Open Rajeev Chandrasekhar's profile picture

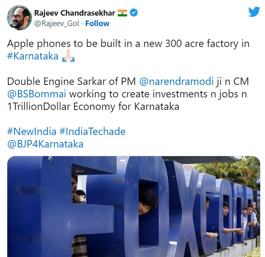coord(19,17)
